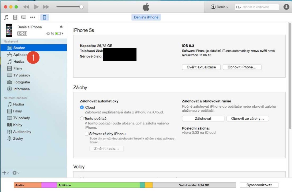
Task: Click Obnovit ze zálohy button
Action: click(248, 118)
